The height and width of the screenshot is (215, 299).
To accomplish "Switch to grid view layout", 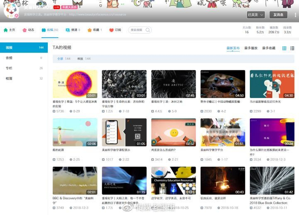I will click(x=284, y=48).
